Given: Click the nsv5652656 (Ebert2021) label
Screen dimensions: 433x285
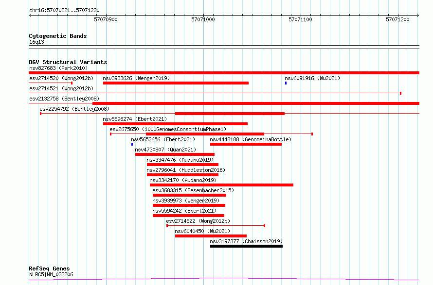Looking at the screenshot, I should [x=163, y=139].
